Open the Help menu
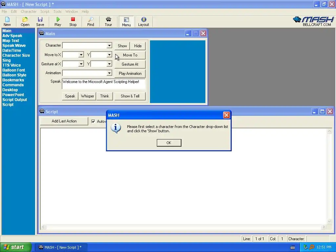 click(85, 11)
